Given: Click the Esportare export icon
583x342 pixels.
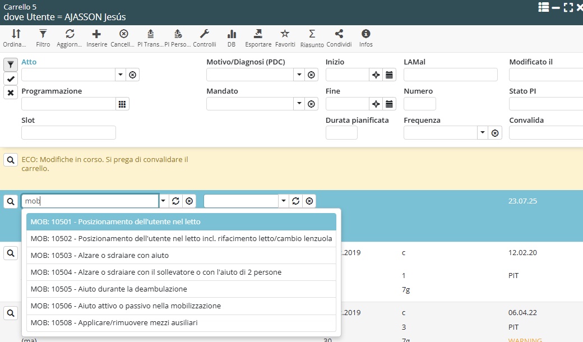Looking at the screenshot, I should 258,34.
